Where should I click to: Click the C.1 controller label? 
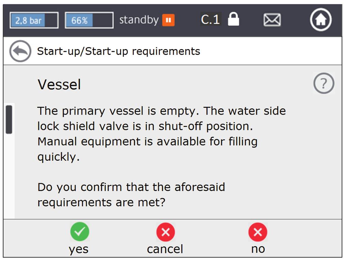coord(211,19)
